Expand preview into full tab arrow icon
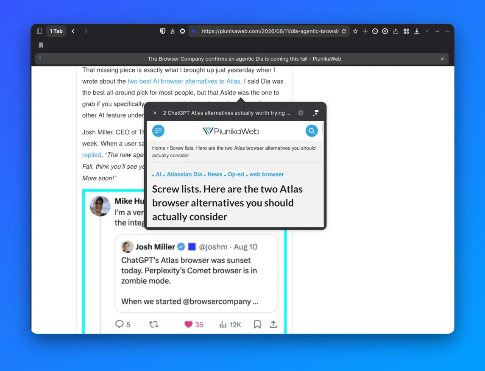This screenshot has width=485, height=371. point(315,113)
